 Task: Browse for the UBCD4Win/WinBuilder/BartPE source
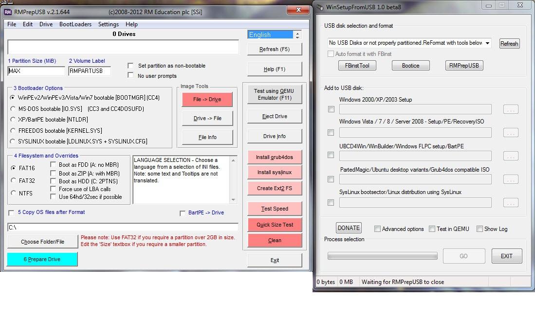[511, 156]
